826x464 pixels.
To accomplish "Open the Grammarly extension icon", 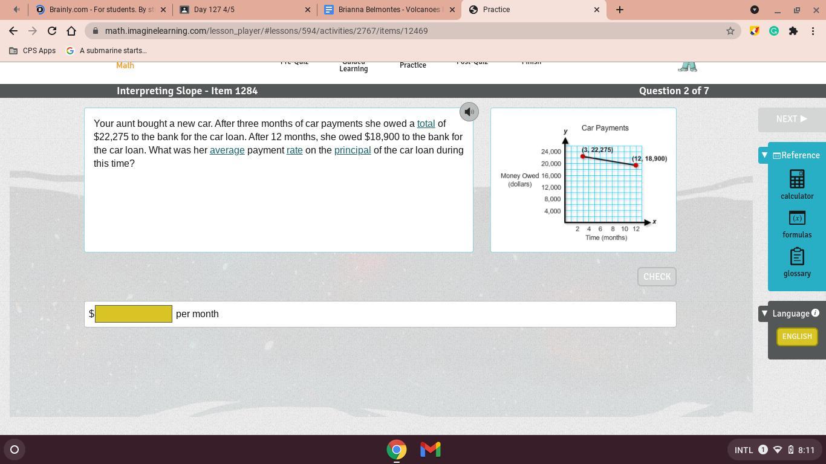I will coord(774,31).
